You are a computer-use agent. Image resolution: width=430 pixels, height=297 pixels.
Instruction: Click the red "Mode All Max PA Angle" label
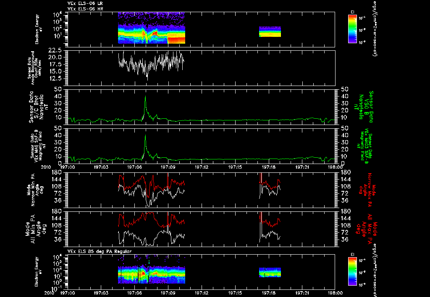pos(367,229)
